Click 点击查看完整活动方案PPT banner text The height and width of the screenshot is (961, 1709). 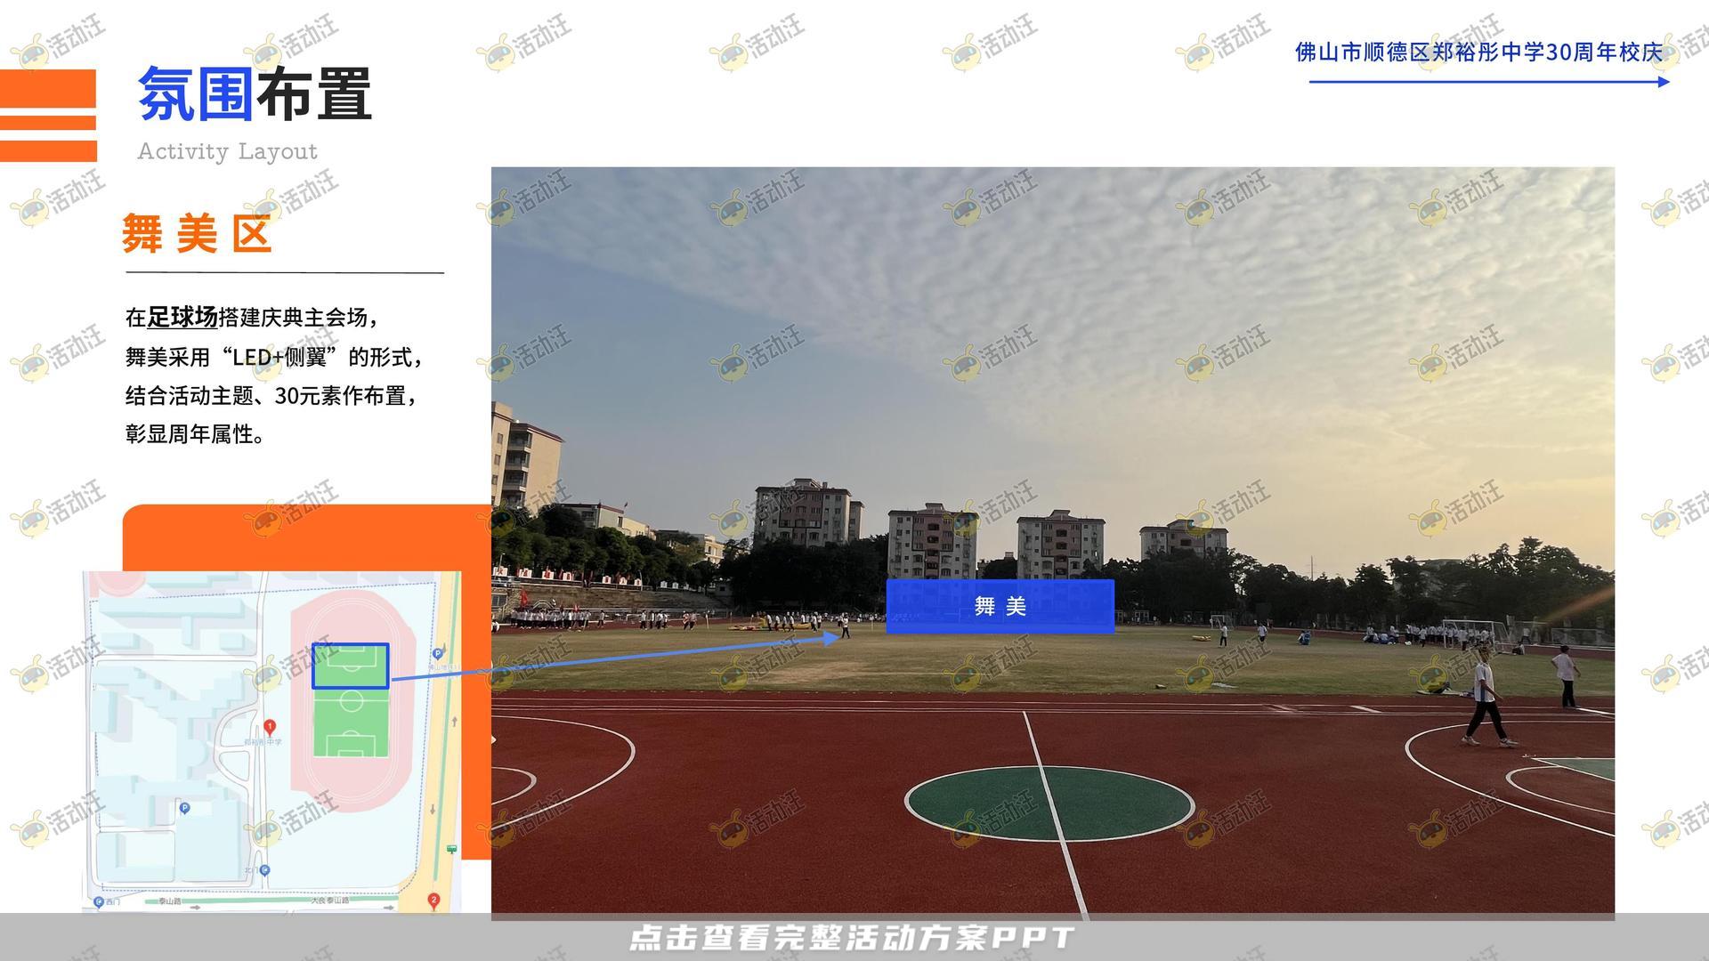(852, 938)
